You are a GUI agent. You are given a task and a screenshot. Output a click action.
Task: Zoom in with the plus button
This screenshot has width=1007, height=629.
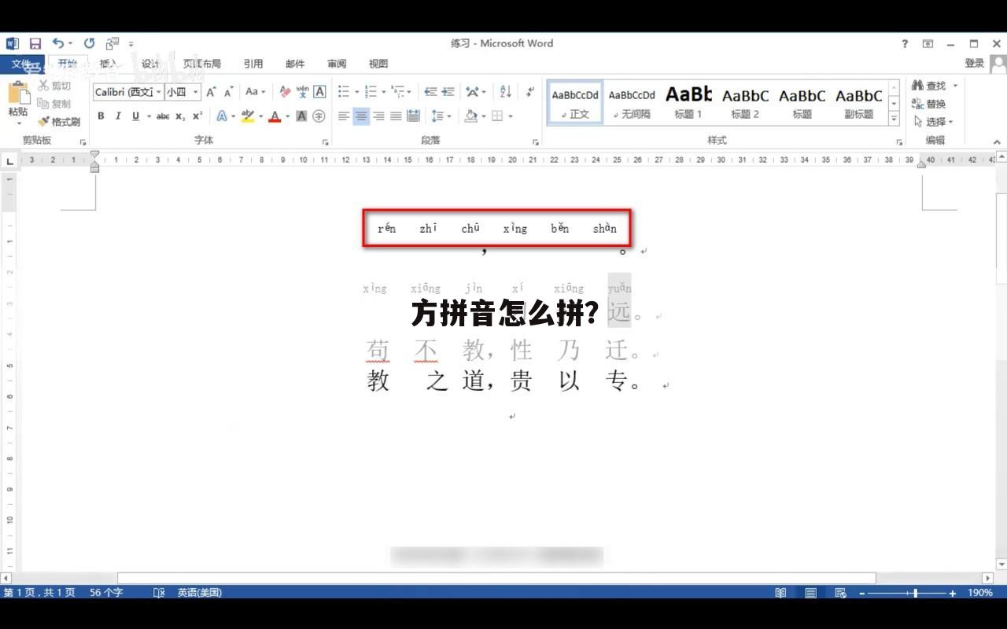(x=953, y=593)
